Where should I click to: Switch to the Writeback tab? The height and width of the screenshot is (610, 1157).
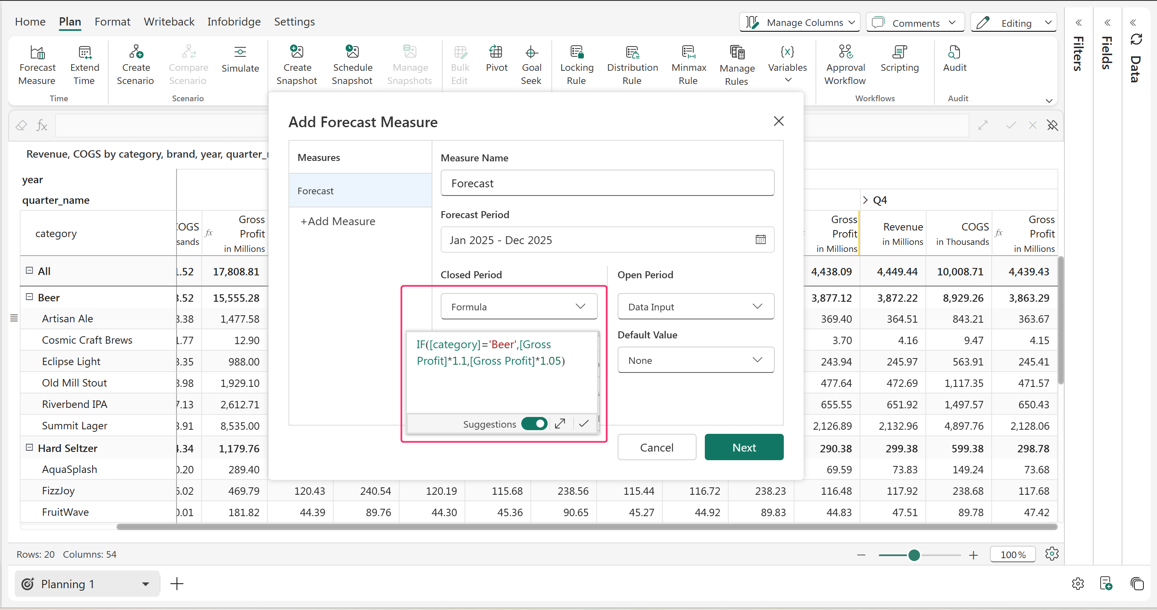click(169, 21)
